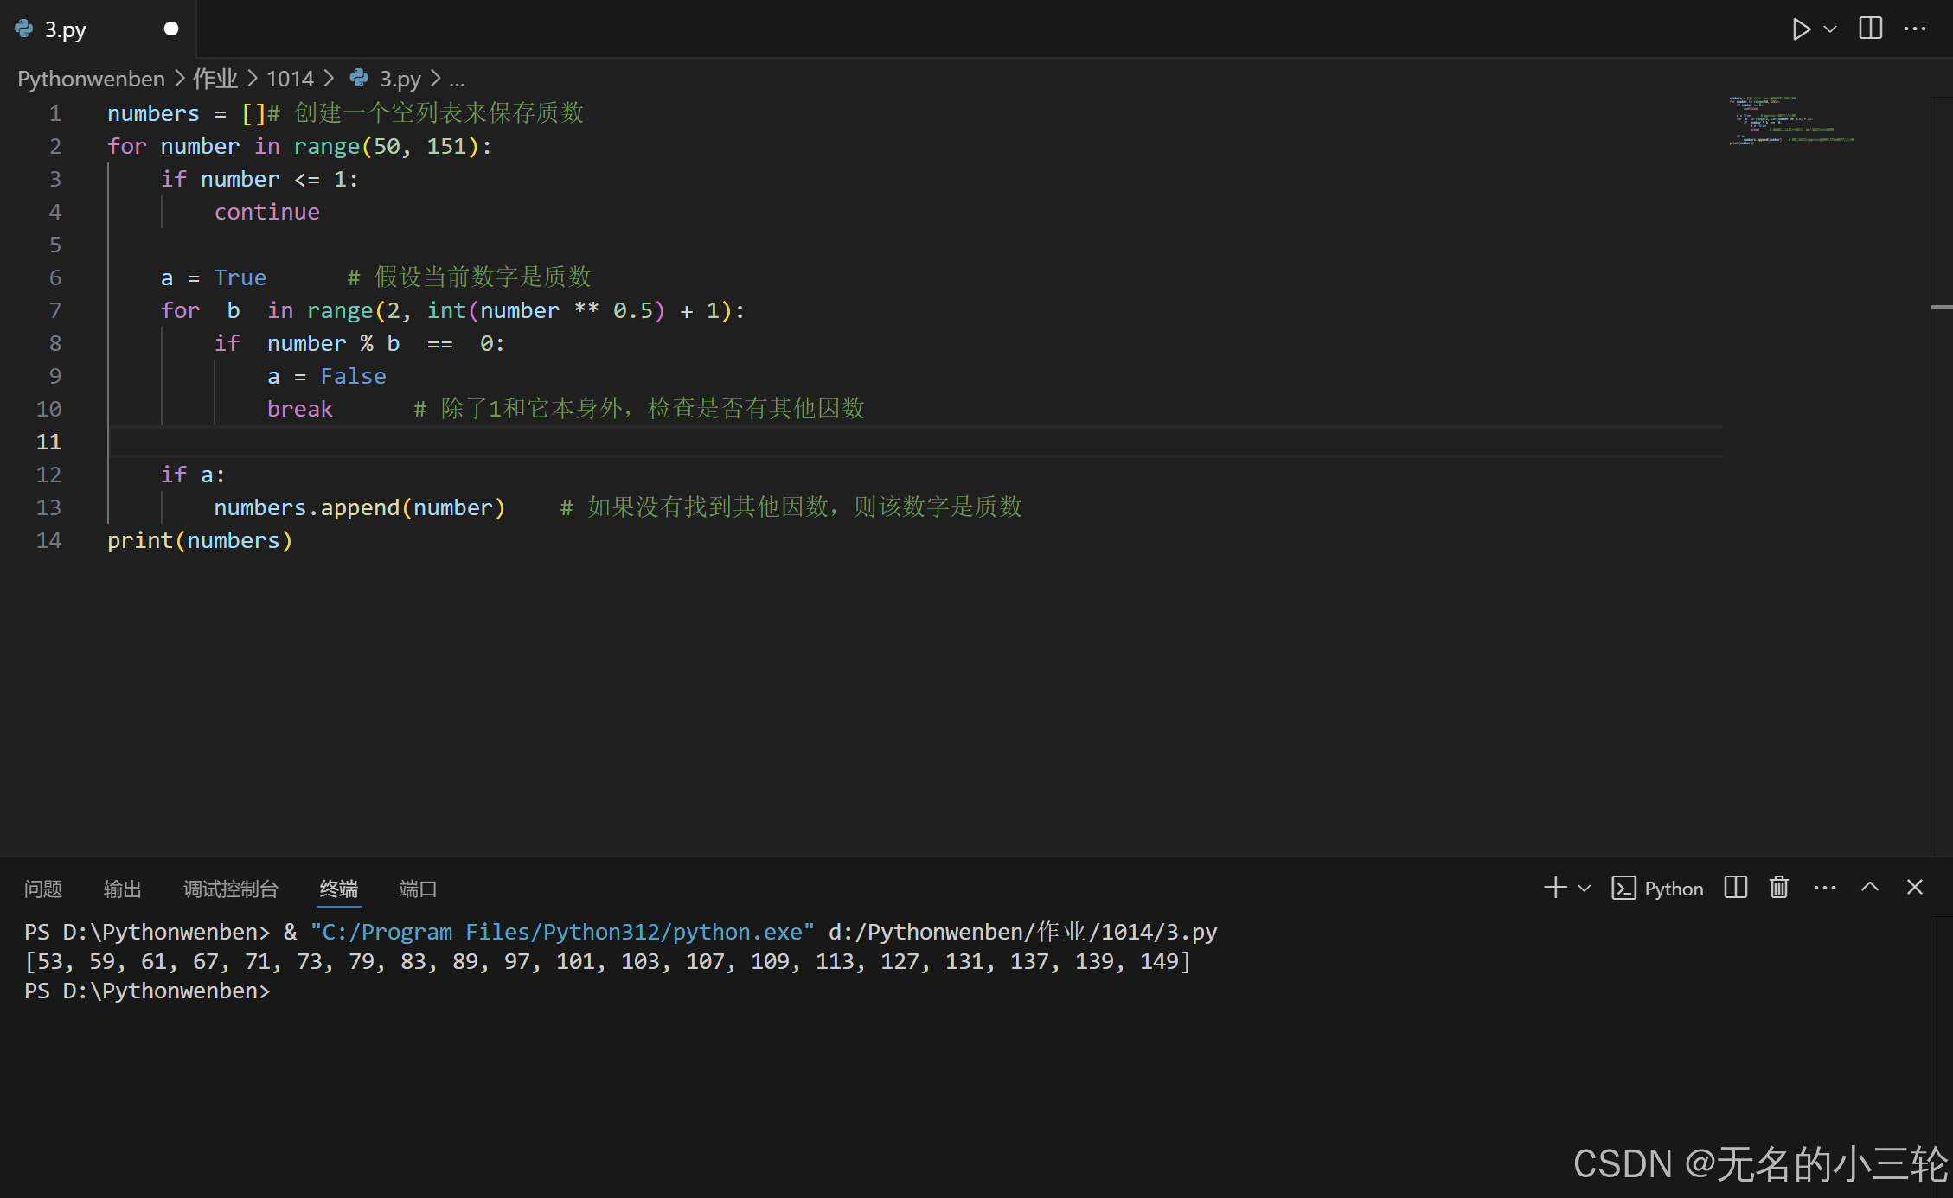Run the Python file with play icon
Viewport: 1953px width, 1198px height.
(1800, 29)
